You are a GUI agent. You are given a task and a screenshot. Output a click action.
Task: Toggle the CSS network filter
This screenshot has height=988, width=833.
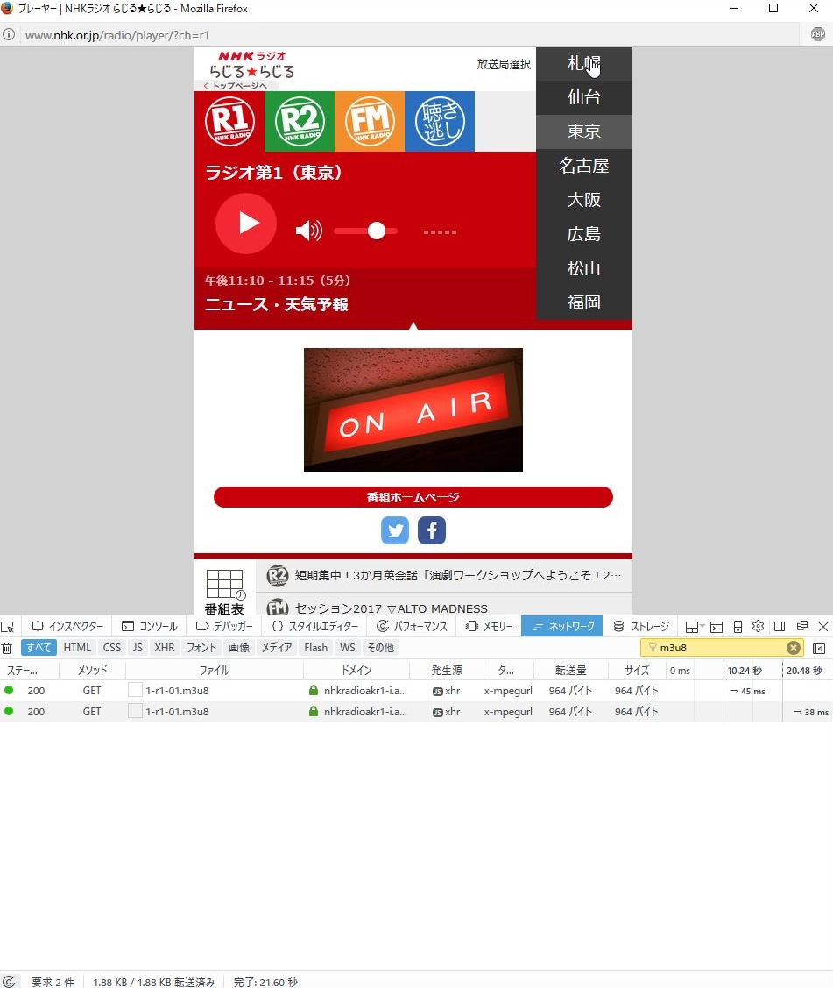click(112, 648)
